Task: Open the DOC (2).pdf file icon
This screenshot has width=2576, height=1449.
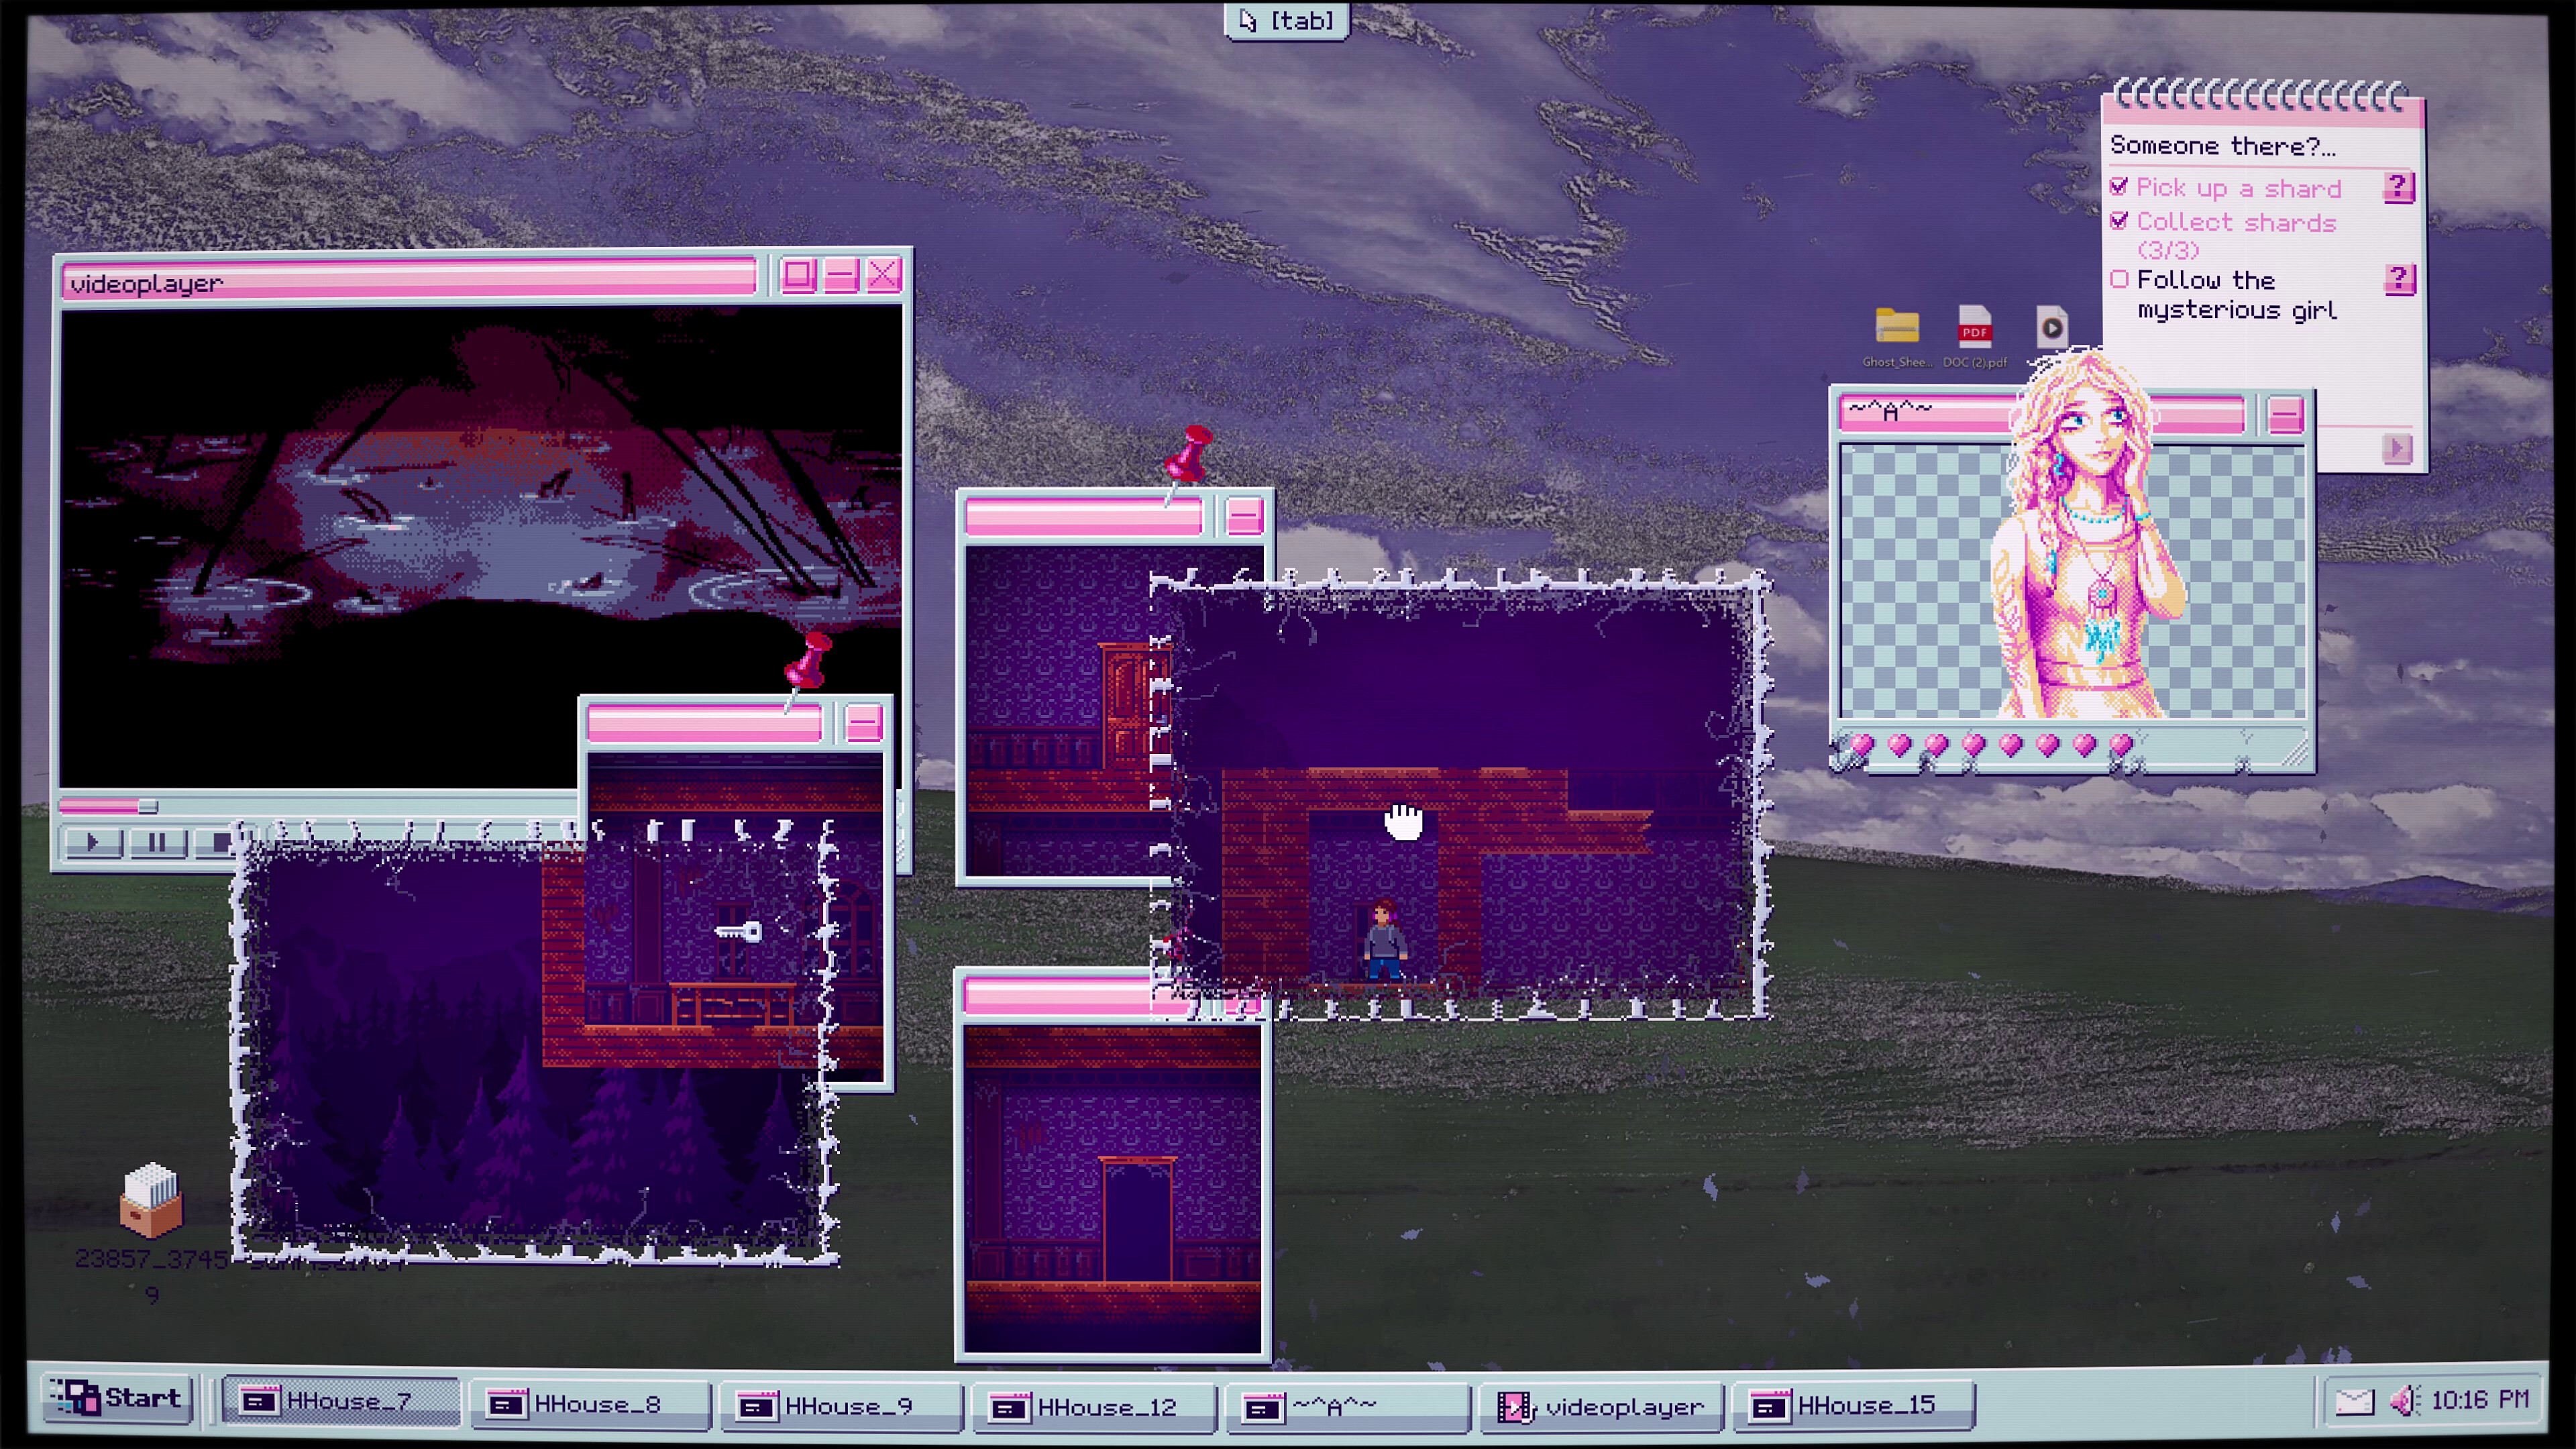Action: pyautogui.click(x=1975, y=326)
